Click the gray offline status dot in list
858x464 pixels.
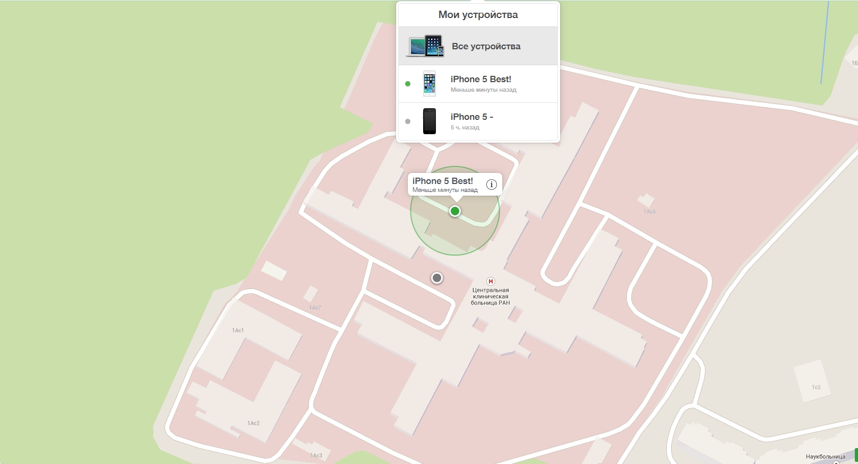(408, 121)
